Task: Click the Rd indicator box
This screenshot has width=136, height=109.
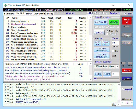Action: tap(123, 63)
